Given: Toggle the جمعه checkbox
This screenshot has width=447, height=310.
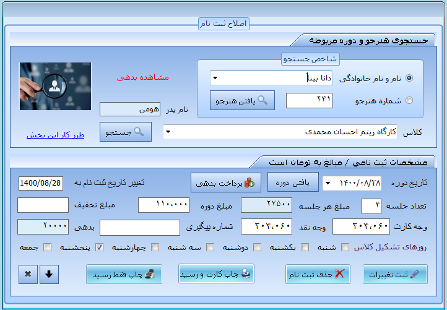Looking at the screenshot, I should [x=45, y=248].
